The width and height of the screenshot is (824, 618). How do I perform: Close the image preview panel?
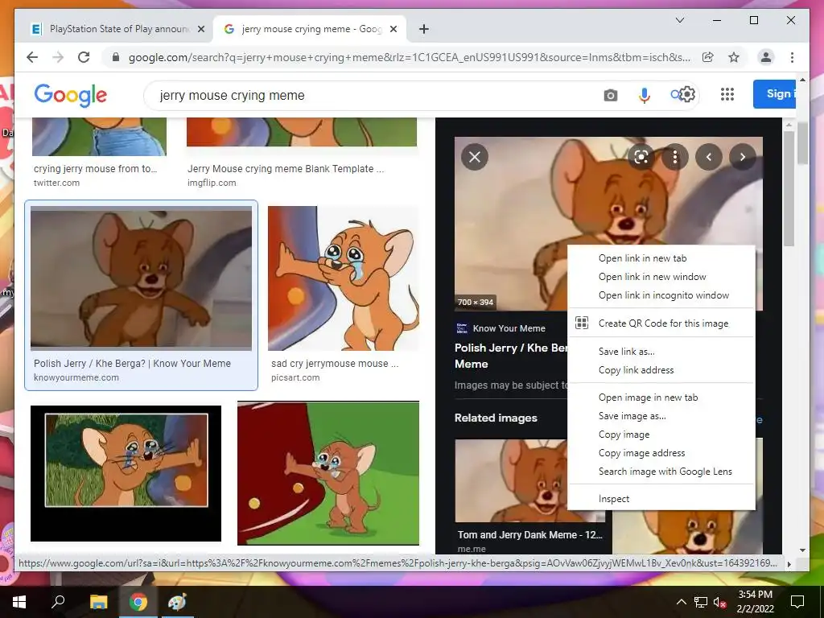click(475, 157)
